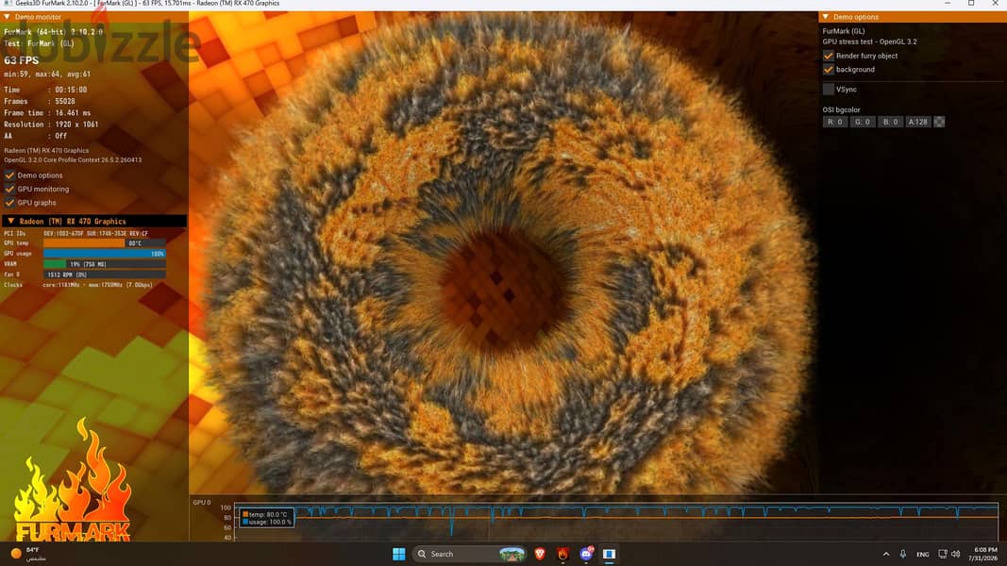The height and width of the screenshot is (566, 1007).
Task: Click the AA Off line
Action: pyautogui.click(x=35, y=136)
